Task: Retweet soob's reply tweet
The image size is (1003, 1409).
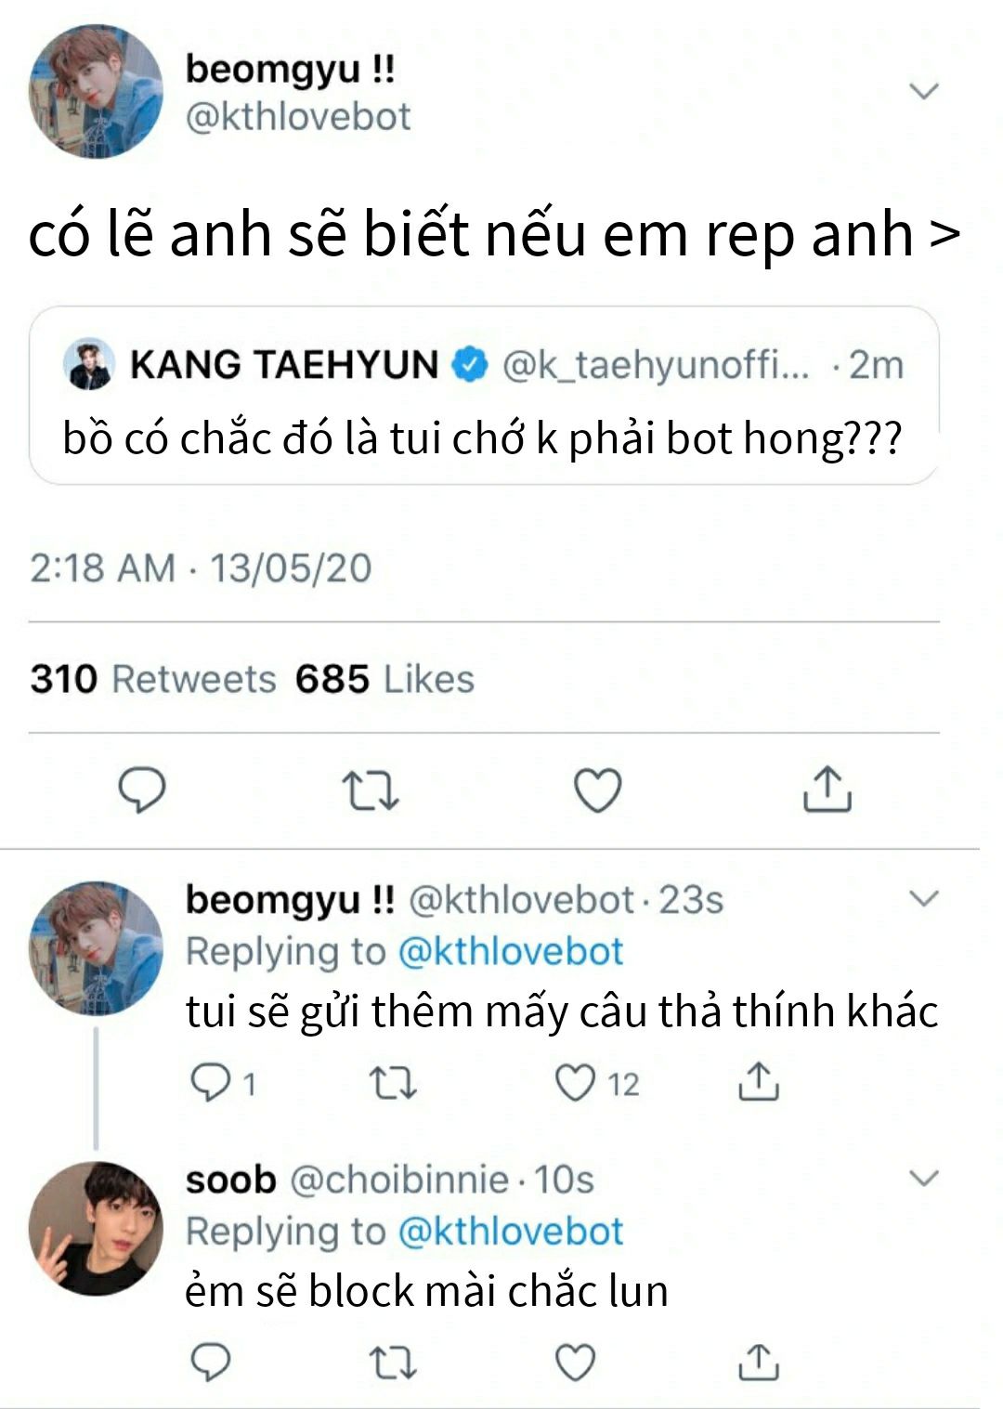Action: point(393,1363)
